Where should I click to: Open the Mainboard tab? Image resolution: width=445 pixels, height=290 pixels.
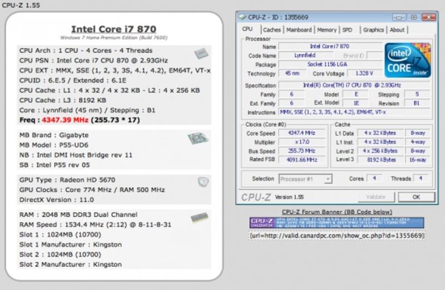coord(299,30)
